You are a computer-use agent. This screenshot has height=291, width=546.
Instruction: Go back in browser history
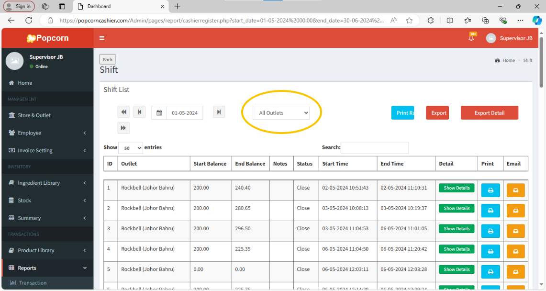tap(11, 20)
